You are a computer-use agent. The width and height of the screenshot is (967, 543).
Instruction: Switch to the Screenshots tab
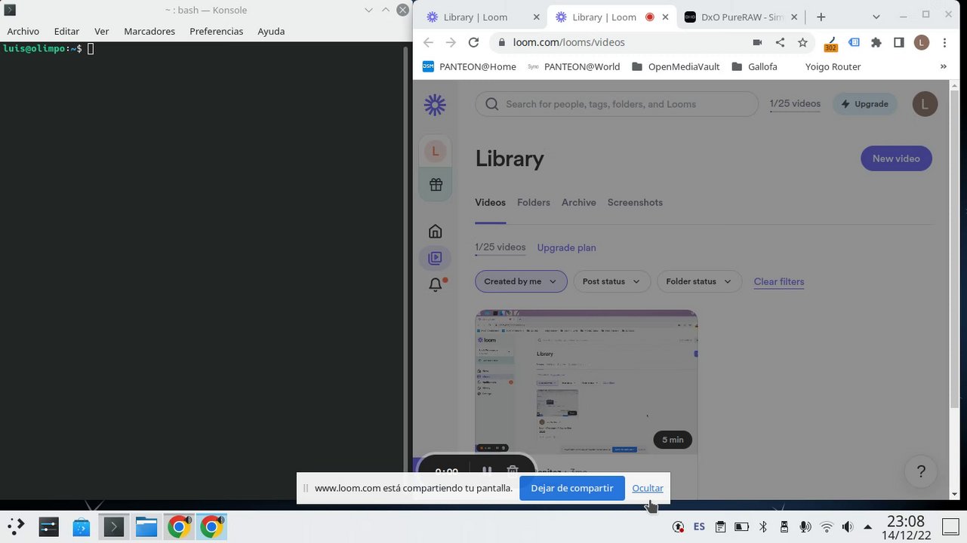(635, 202)
